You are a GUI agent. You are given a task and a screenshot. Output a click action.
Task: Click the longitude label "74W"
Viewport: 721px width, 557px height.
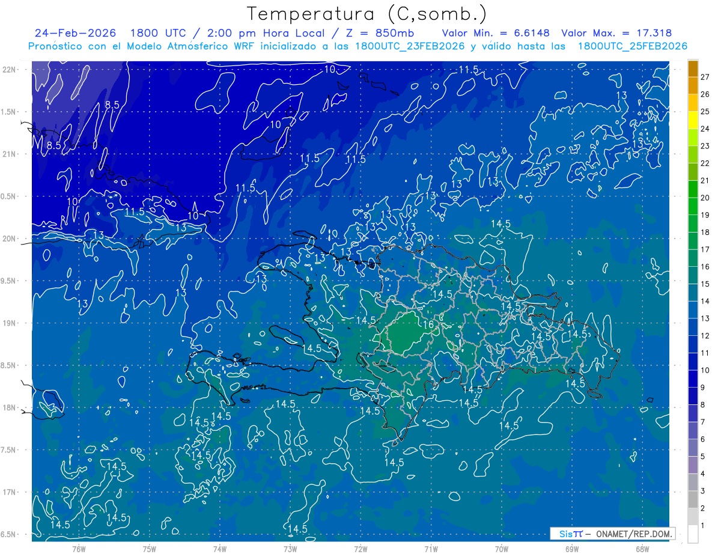pos(220,549)
